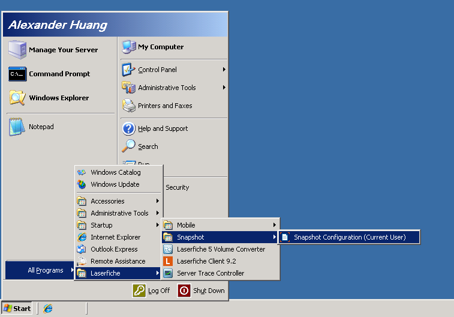The image size is (454, 317).
Task: Click the Log Off key icon
Action: point(139,291)
